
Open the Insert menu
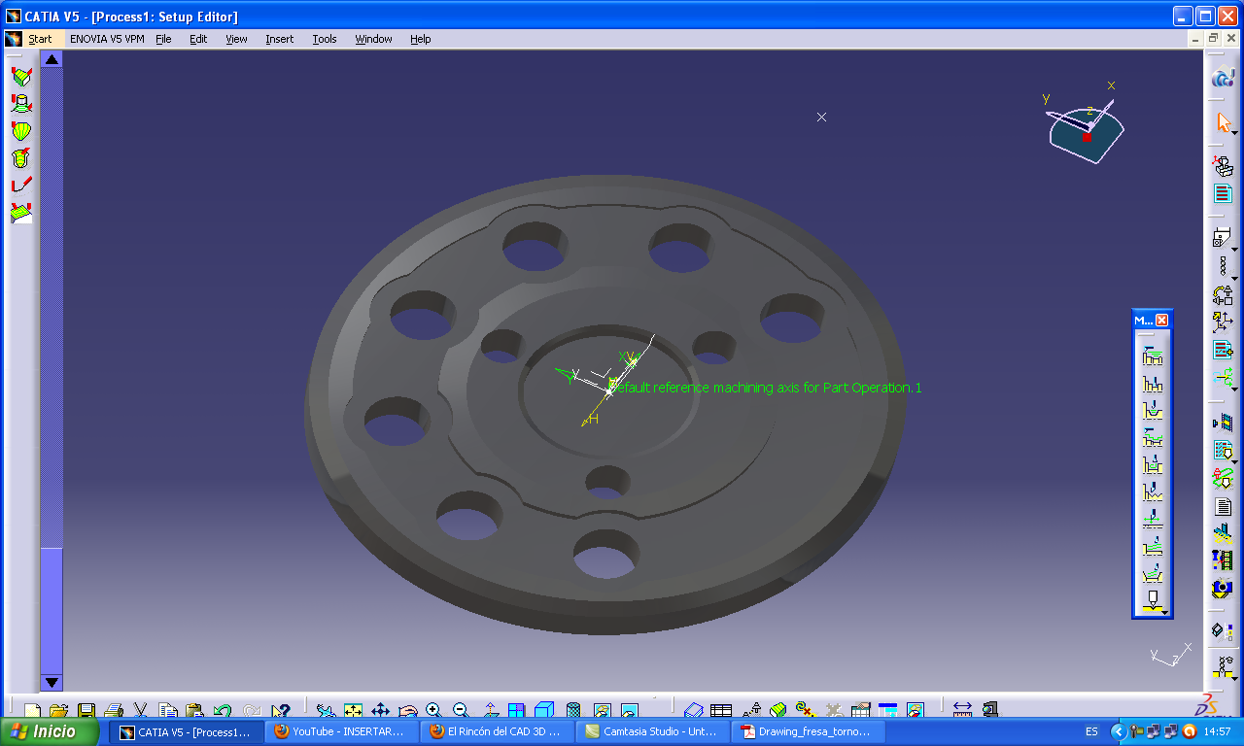pyautogui.click(x=280, y=39)
